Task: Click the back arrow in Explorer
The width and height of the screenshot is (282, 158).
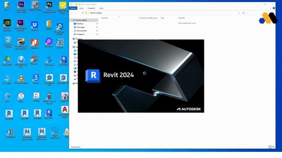Action: click(72, 13)
